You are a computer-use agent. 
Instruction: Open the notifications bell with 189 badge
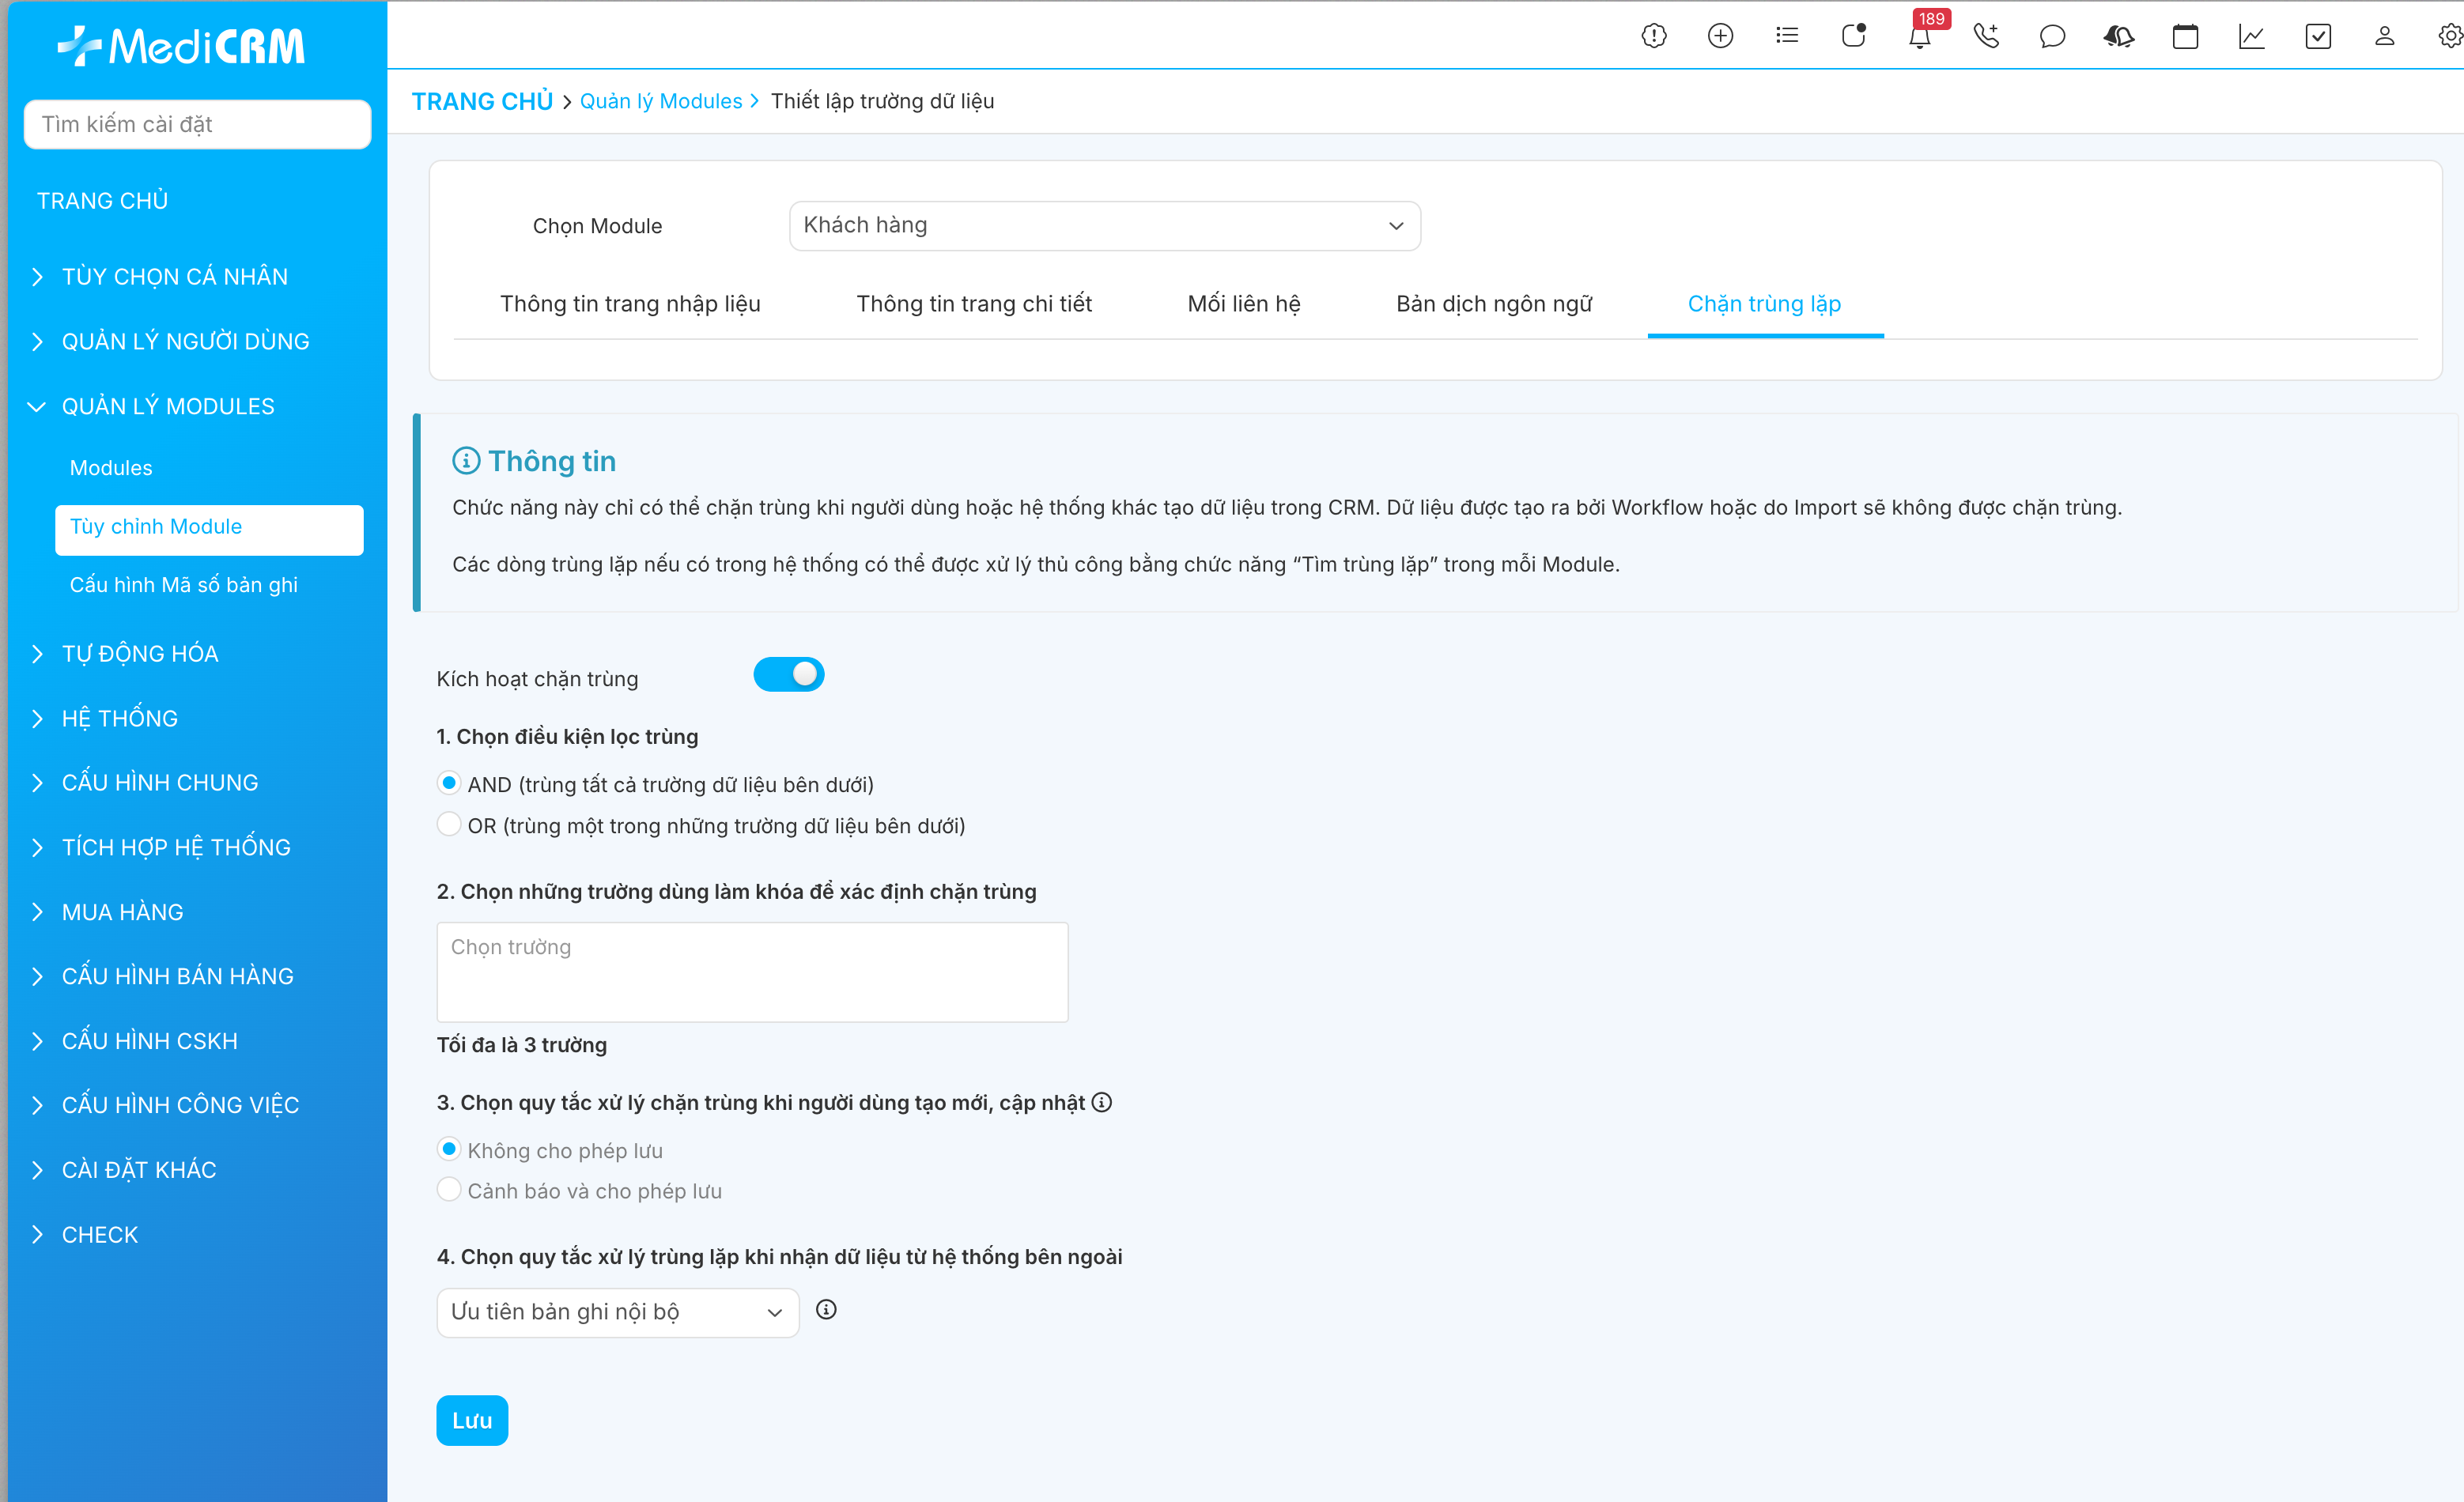1919,37
